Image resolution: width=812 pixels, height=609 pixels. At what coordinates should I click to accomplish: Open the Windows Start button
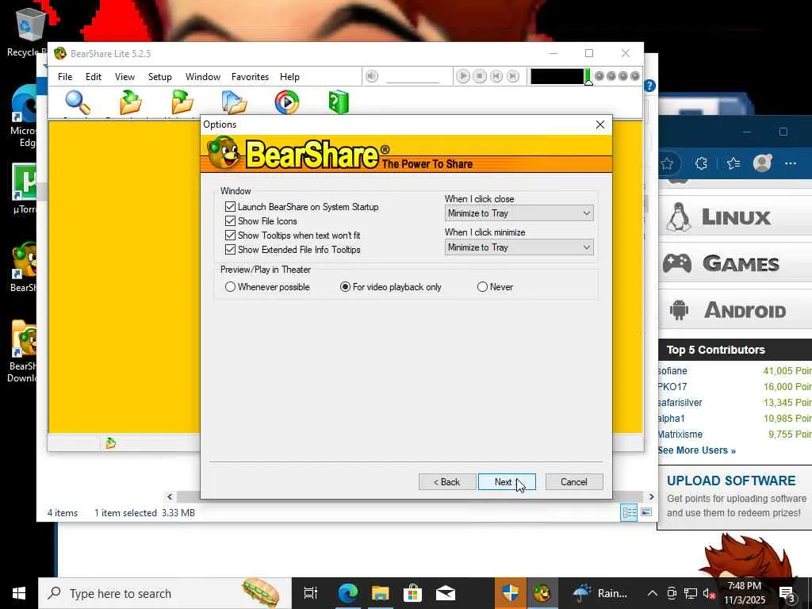pyautogui.click(x=19, y=593)
